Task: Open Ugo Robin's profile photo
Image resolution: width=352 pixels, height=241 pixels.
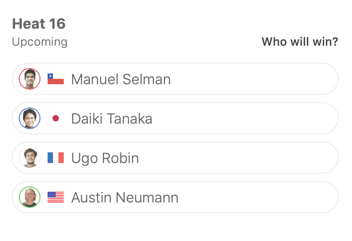Action: coord(30,158)
